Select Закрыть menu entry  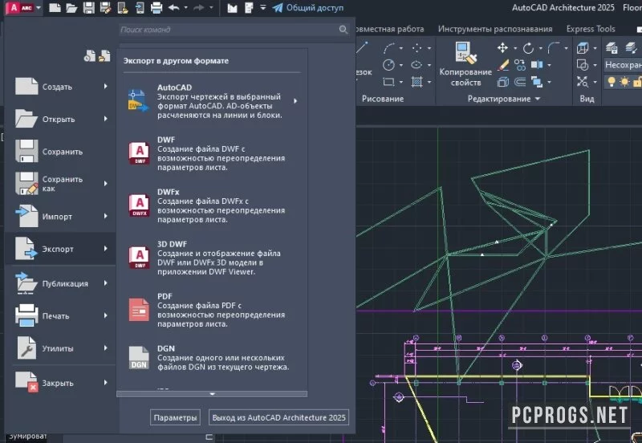point(60,383)
